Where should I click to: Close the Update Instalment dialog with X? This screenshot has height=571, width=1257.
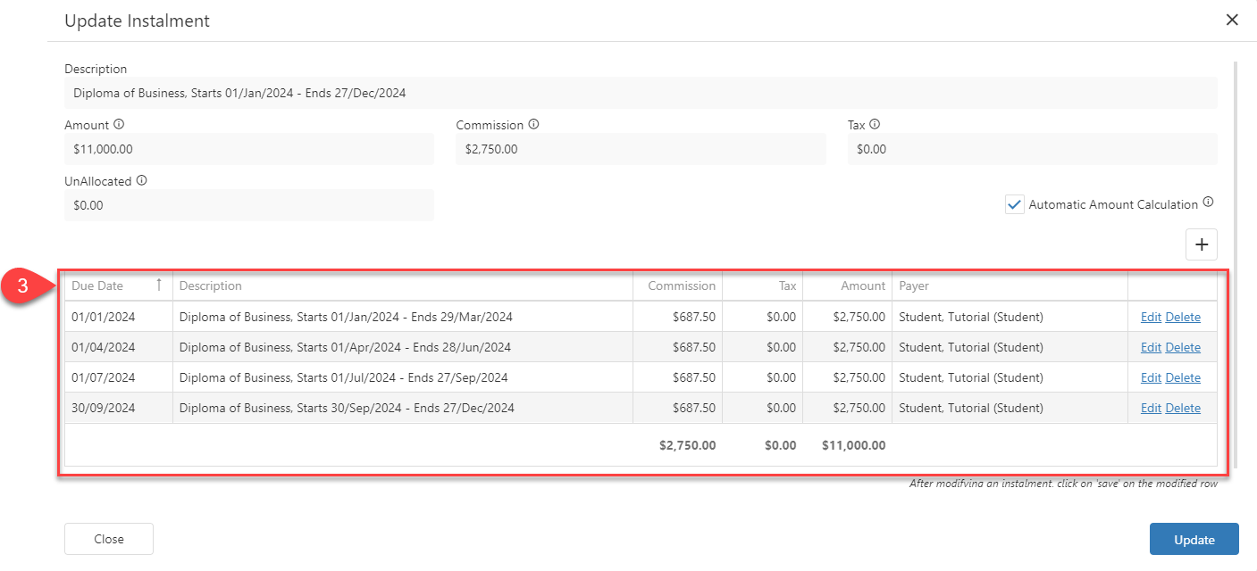(1232, 20)
